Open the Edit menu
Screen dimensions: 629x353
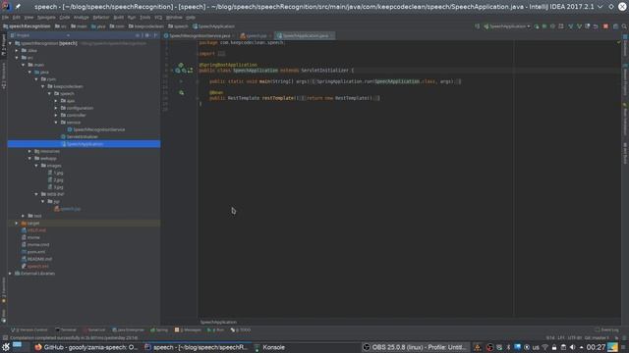(x=17, y=18)
